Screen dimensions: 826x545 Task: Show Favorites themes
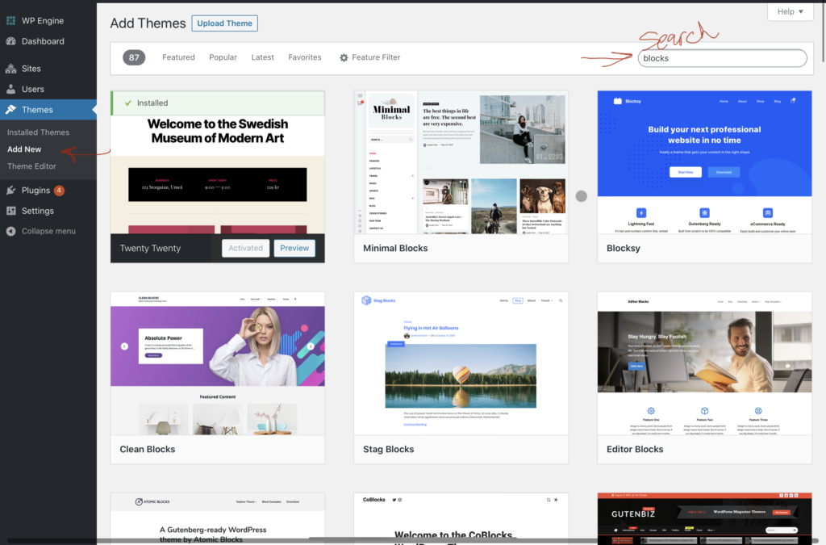[x=304, y=57]
